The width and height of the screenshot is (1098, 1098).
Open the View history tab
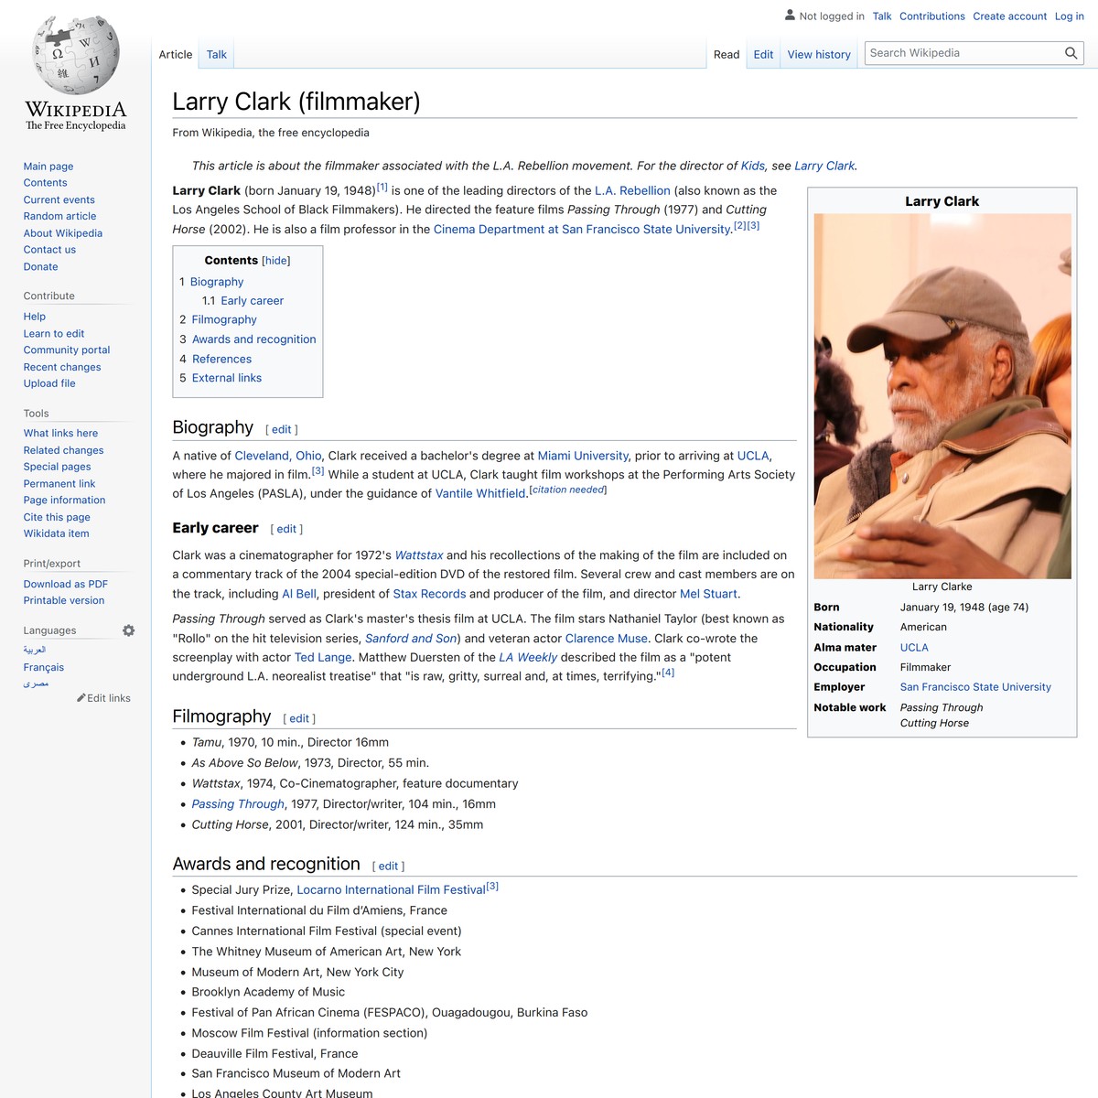point(818,54)
